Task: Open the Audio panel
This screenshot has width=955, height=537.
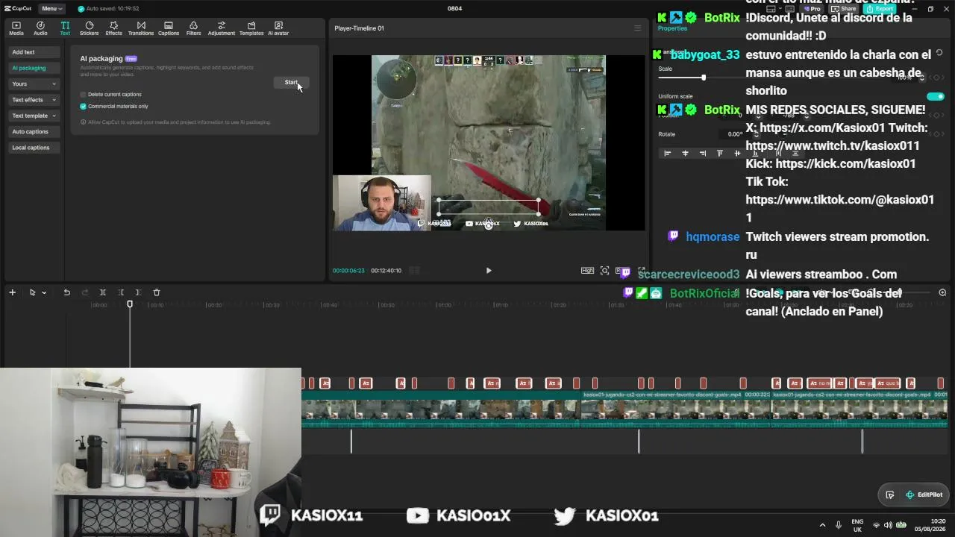Action: tap(40, 28)
